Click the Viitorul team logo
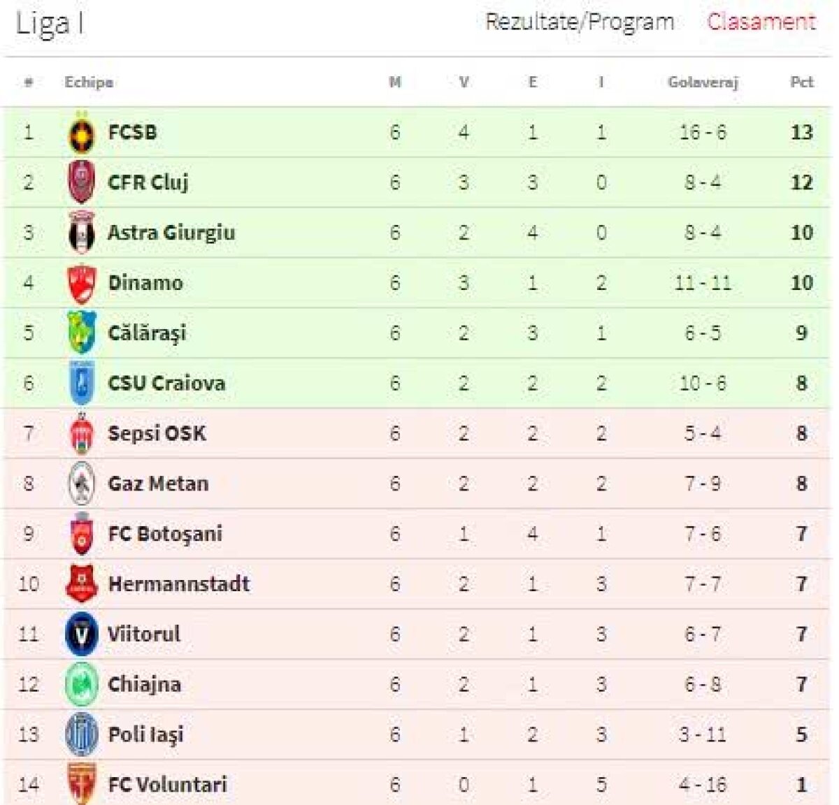Viewport: 839px width, 805px height. tap(83, 634)
